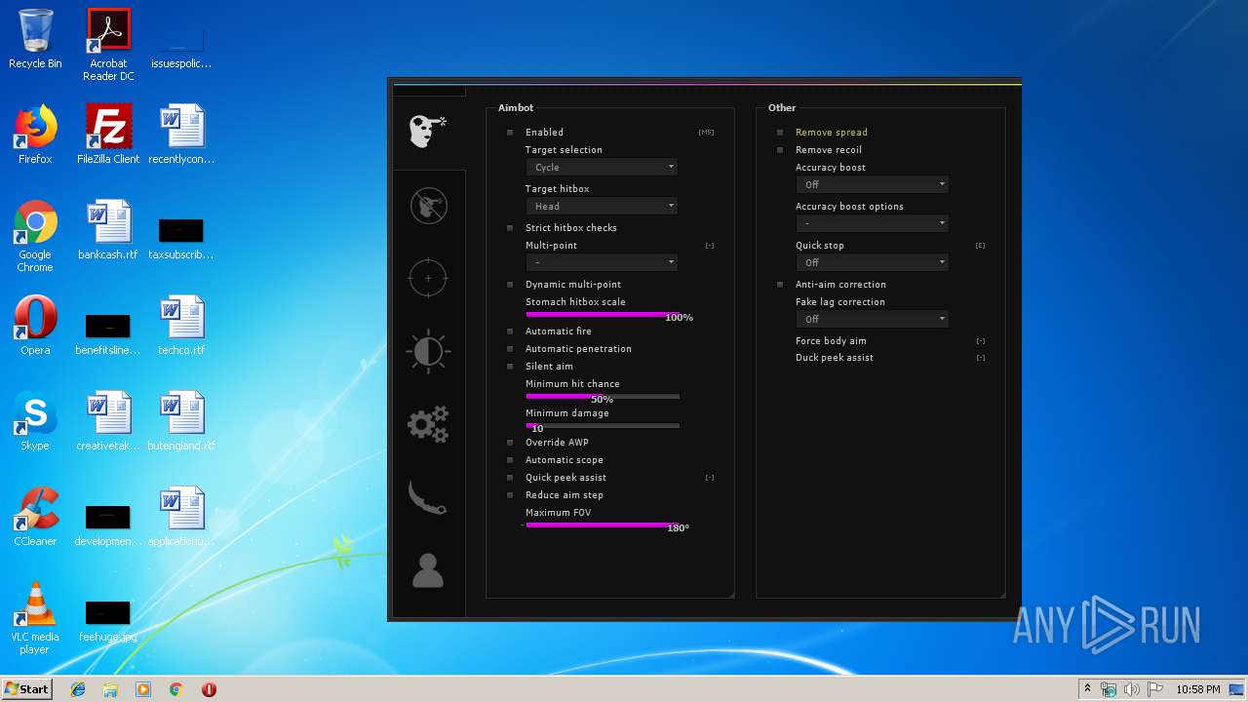Open Fake lag correction dropdown
Viewport: 1248px width, 702px height.
coord(872,319)
